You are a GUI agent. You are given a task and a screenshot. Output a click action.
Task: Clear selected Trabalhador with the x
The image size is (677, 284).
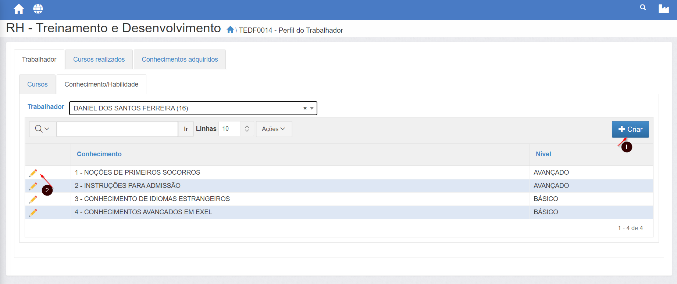[305, 108]
